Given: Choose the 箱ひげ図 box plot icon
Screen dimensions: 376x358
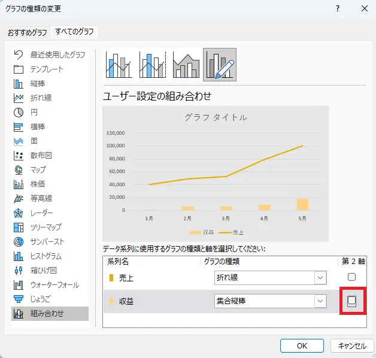Looking at the screenshot, I should click(19, 271).
